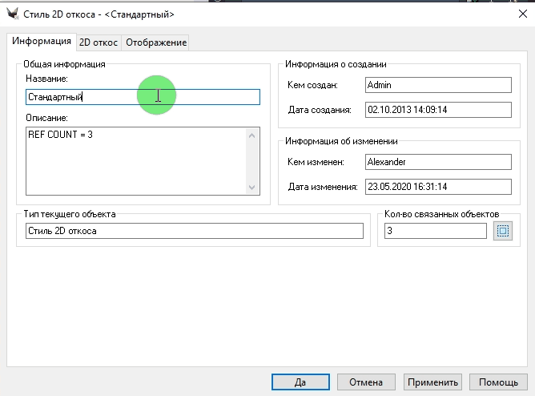This screenshot has height=396, width=535.
Task: Click the Кем изменен field with Alexander
Action: click(x=436, y=162)
